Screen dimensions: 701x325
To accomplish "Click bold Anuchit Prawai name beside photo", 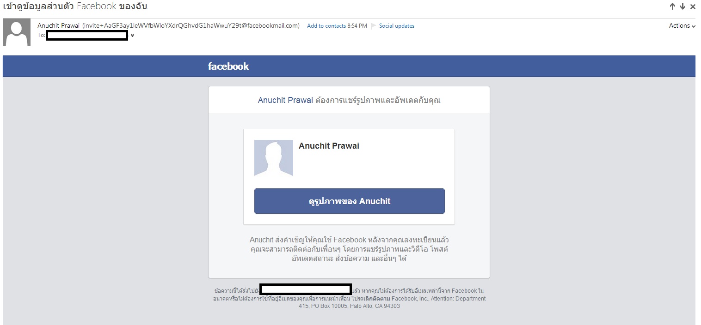I will click(x=329, y=146).
